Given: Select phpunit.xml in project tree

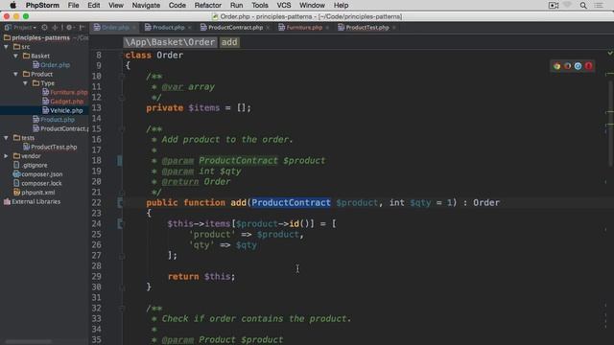Looking at the screenshot, I should pyautogui.click(x=35, y=193).
